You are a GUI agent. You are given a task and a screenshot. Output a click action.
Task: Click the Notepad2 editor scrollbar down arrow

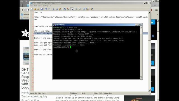[x=149, y=90]
